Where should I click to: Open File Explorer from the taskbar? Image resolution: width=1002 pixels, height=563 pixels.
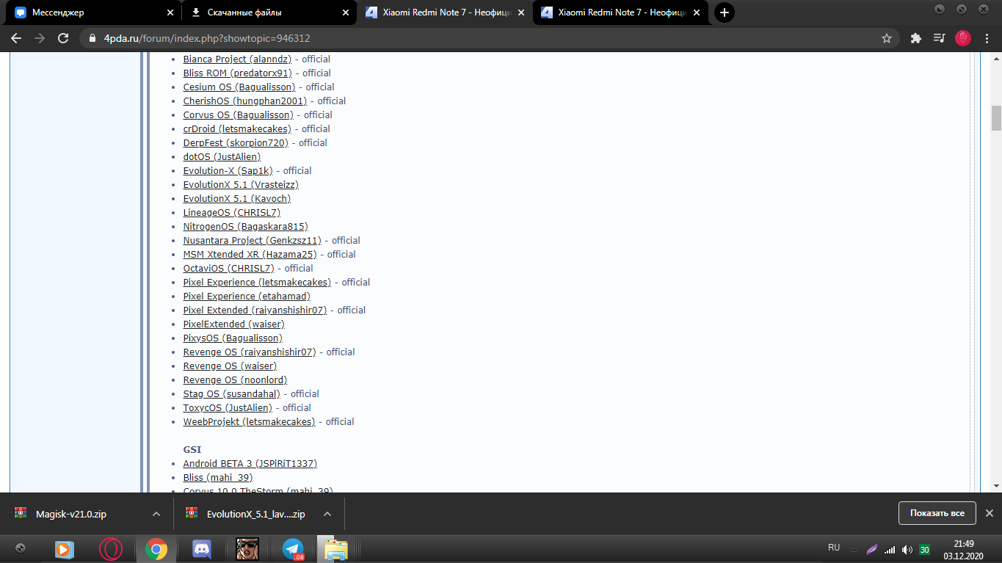point(337,549)
